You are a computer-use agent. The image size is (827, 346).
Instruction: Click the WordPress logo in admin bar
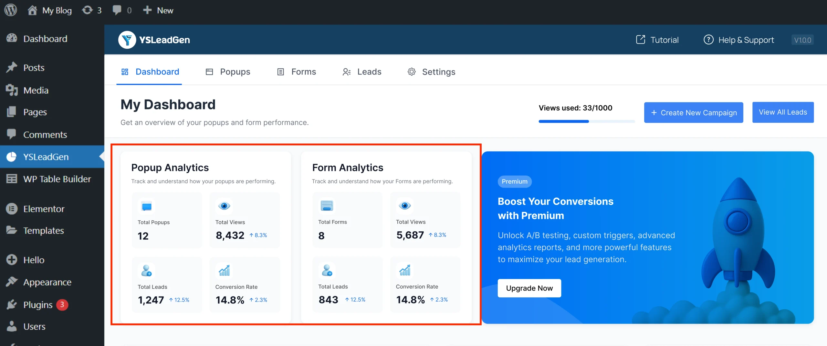(11, 10)
